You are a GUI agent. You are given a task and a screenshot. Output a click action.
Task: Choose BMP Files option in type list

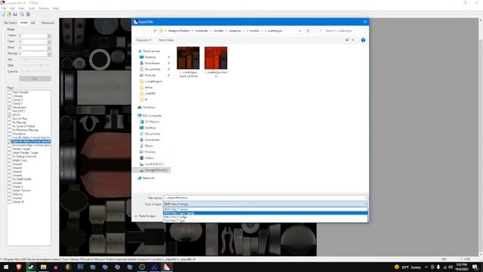coord(265,209)
